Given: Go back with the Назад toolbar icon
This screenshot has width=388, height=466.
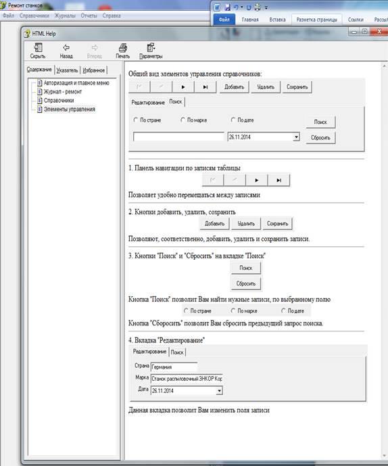Looking at the screenshot, I should 66,47.
